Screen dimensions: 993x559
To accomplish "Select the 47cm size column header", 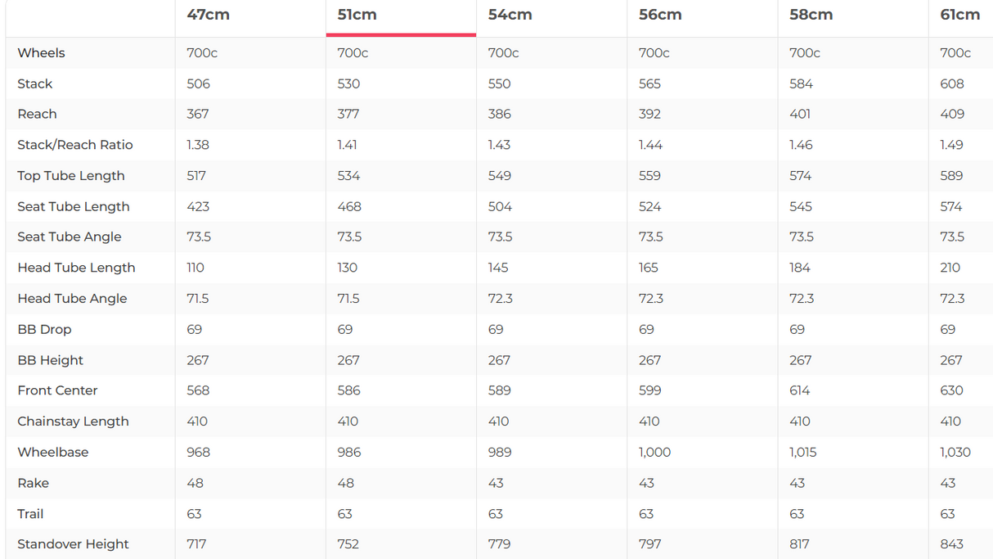I will (x=208, y=15).
